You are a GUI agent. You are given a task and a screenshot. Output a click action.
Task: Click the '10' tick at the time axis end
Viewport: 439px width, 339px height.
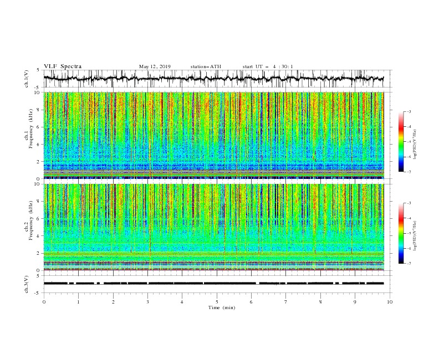390,302
